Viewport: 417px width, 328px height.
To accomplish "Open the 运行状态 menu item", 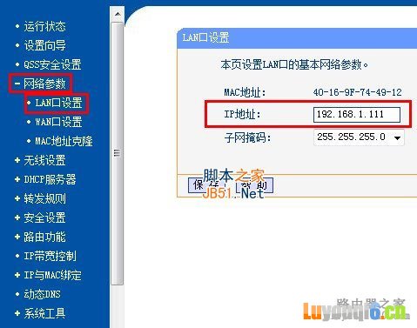I will point(44,26).
